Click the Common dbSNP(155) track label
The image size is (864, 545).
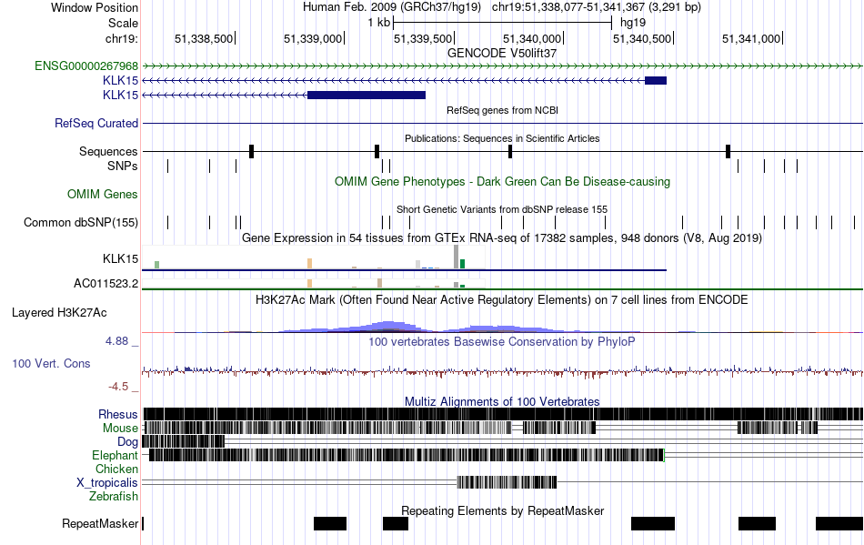click(80, 223)
